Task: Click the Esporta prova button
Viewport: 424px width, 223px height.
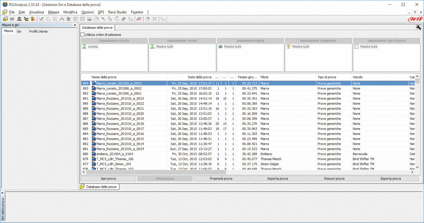Action: pyautogui.click(x=391, y=179)
